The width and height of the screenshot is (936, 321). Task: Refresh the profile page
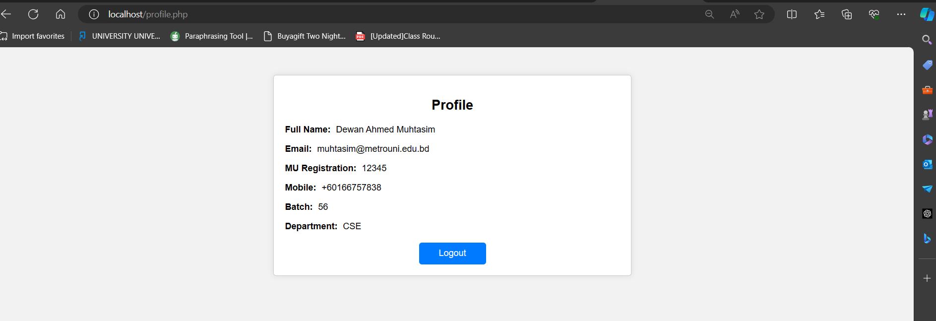33,14
